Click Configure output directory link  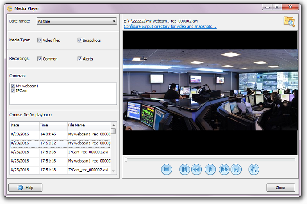click(170, 26)
